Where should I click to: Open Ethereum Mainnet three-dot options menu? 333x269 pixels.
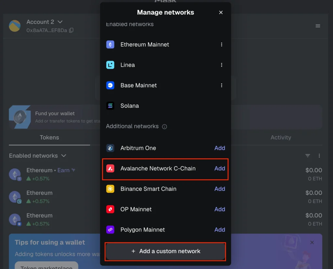[221, 45]
